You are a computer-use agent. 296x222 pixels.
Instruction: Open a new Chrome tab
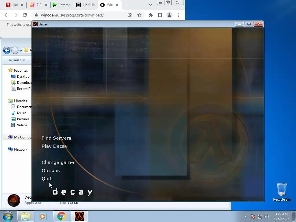click(x=128, y=5)
